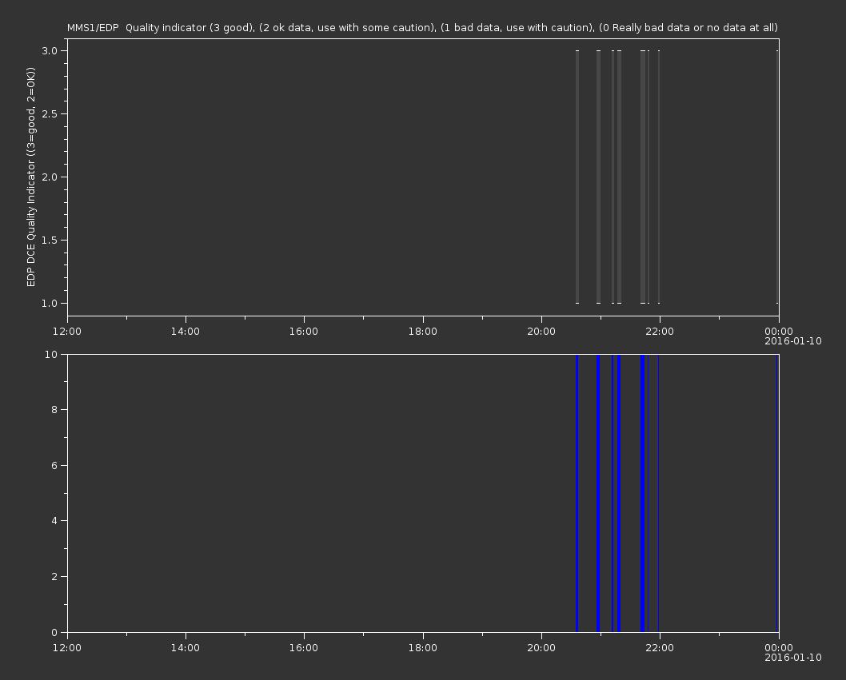Click the 20:00 time label under the lower plot
This screenshot has height=680, width=846.
541,648
